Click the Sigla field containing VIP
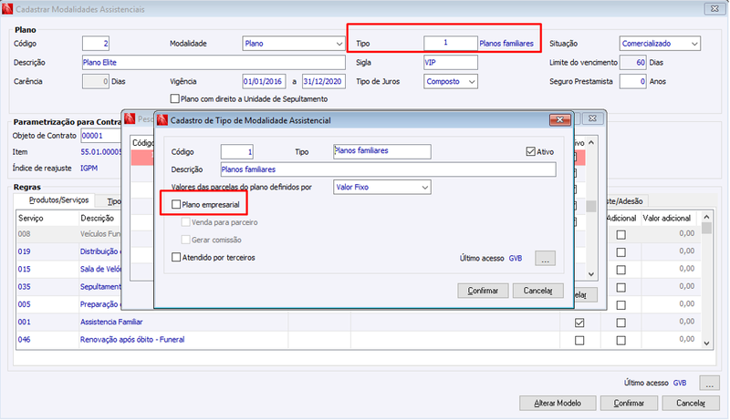This screenshot has height=420, width=730. point(450,62)
